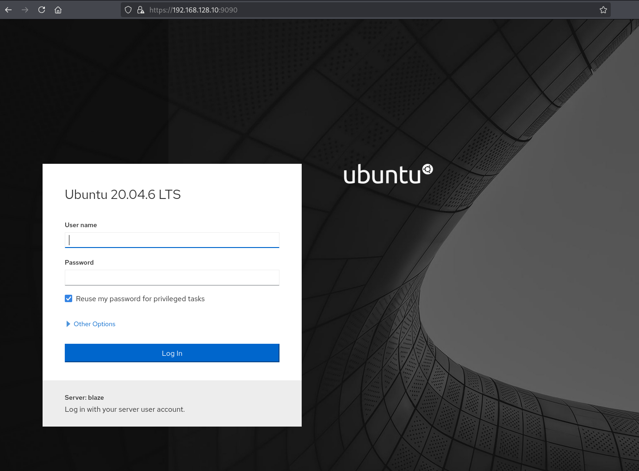This screenshot has height=471, width=639.
Task: Click the blue Log In button
Action: 172,353
